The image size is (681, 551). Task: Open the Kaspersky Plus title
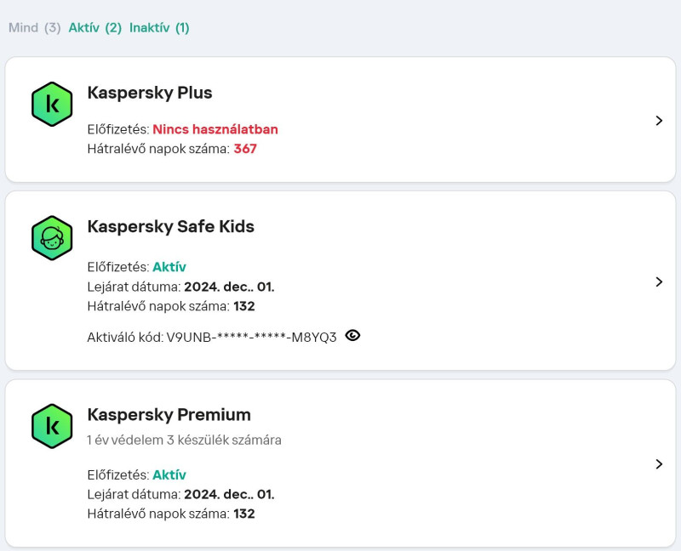click(150, 93)
